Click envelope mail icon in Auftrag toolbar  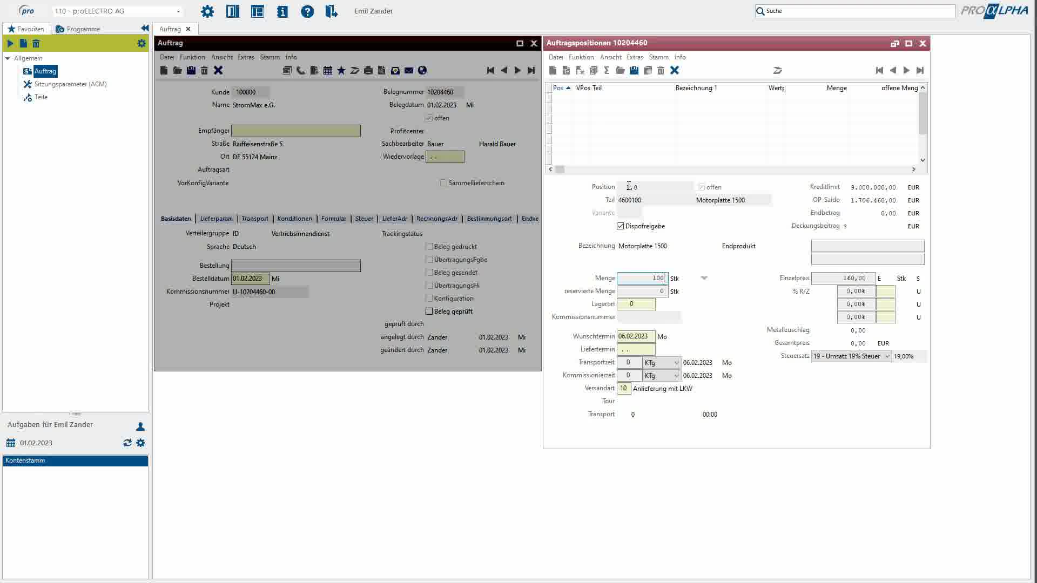[409, 70]
